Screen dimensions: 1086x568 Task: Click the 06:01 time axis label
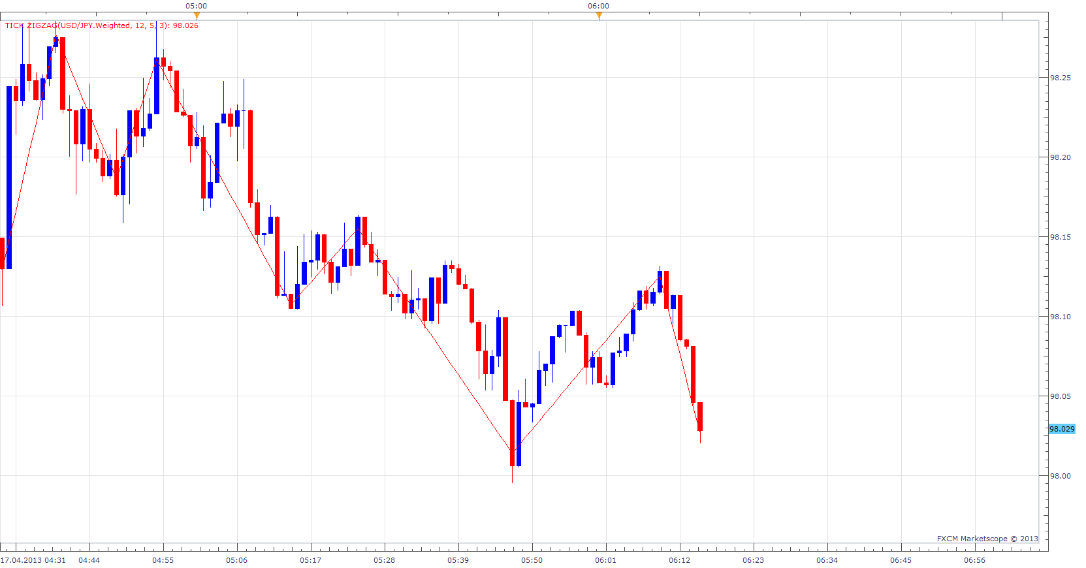click(x=606, y=560)
